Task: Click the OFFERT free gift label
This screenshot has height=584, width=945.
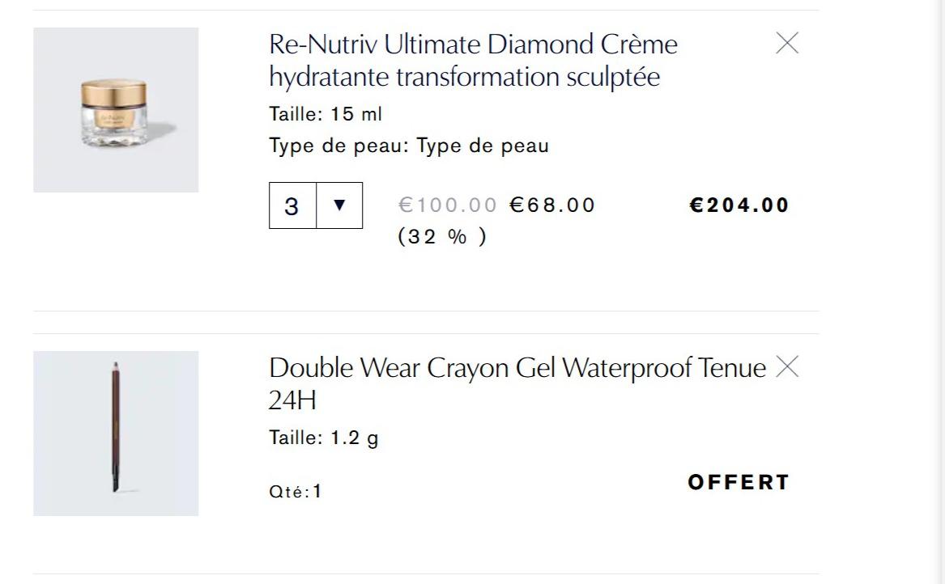Action: point(739,482)
